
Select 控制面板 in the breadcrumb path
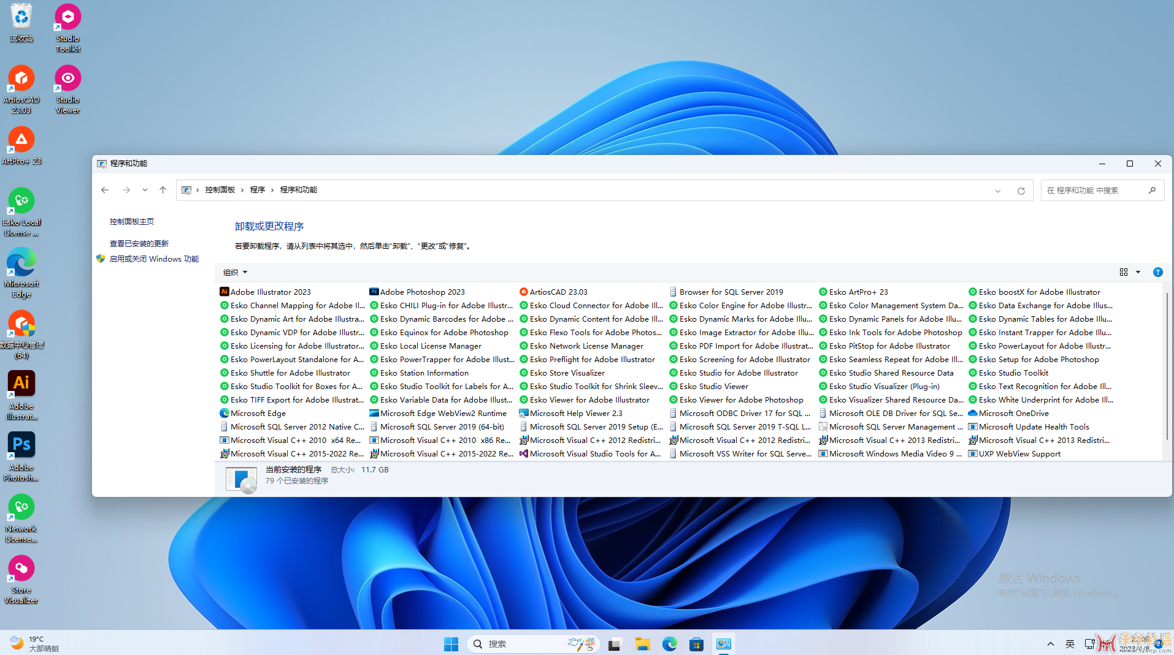tap(220, 190)
